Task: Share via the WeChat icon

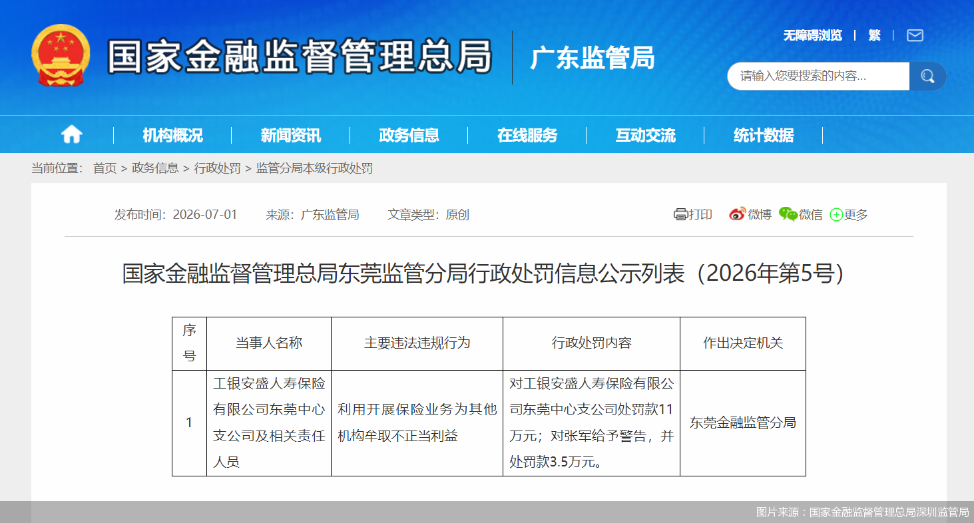Action: pos(788,214)
